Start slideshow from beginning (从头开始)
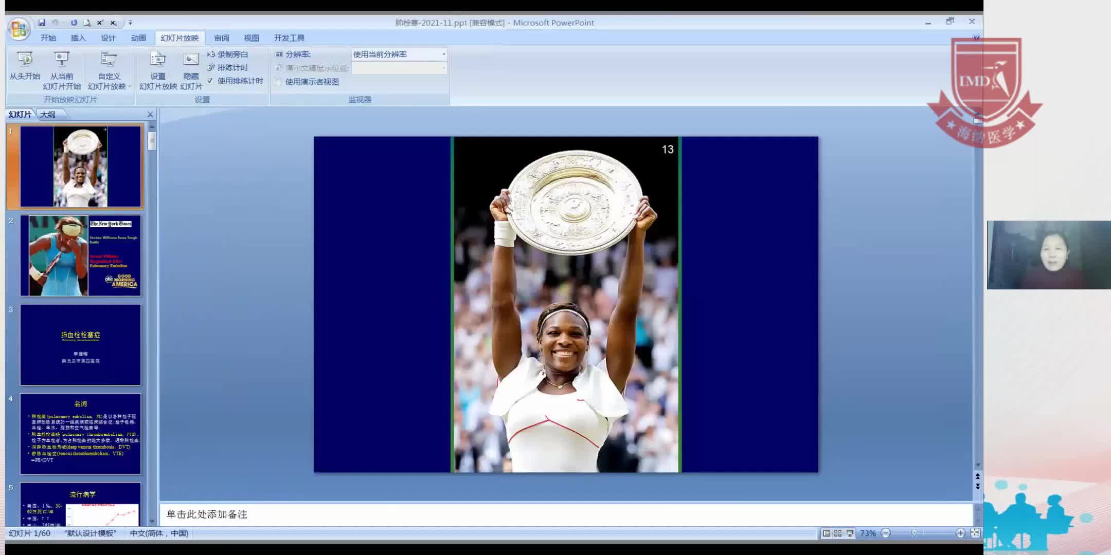 click(x=24, y=66)
